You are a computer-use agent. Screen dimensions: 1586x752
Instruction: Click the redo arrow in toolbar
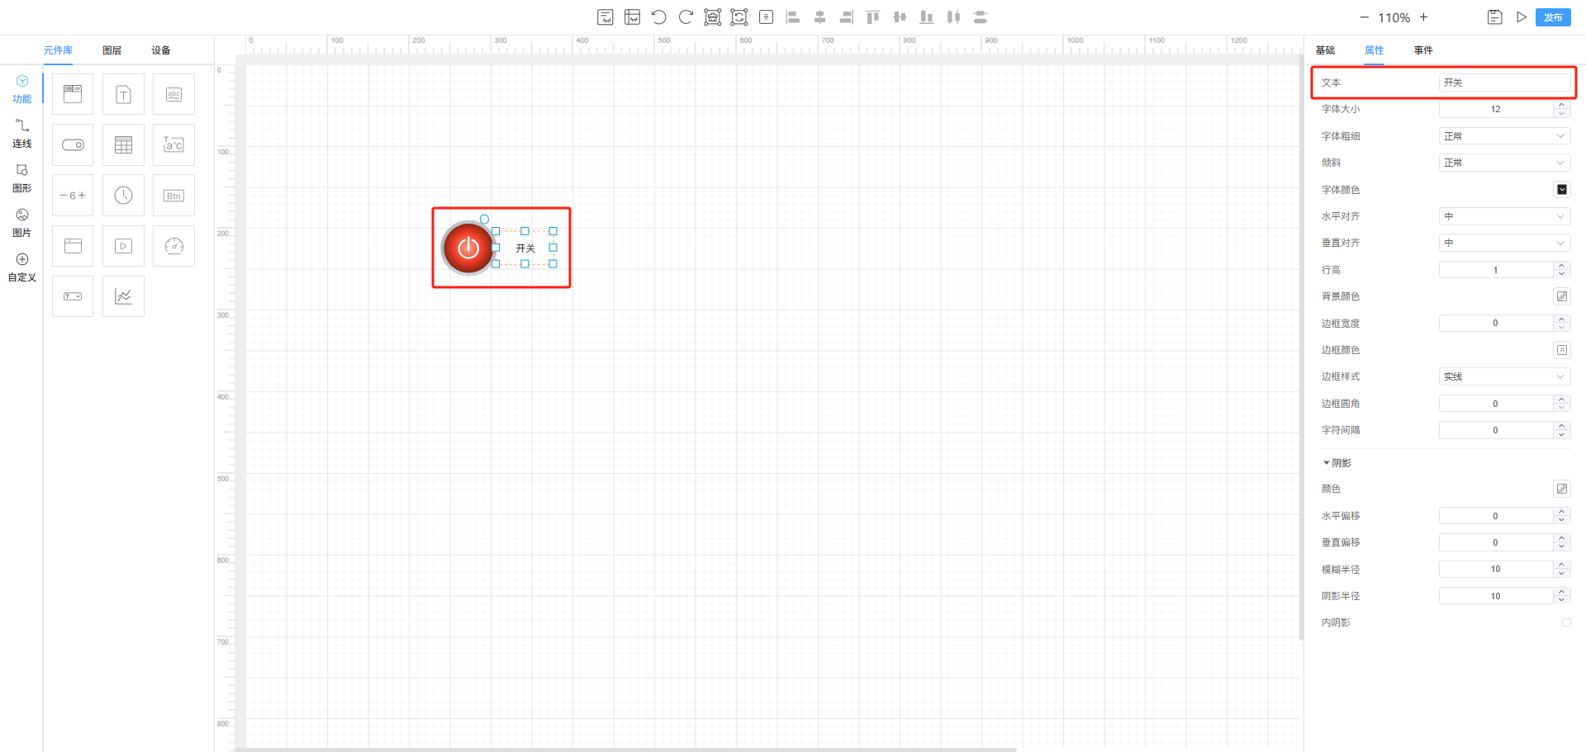coord(686,17)
